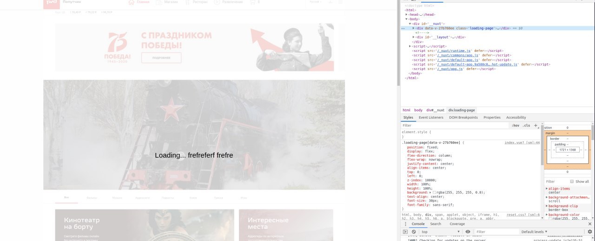Click the 1721 × 1368 box model content
This screenshot has width=595, height=241.
tap(567, 150)
